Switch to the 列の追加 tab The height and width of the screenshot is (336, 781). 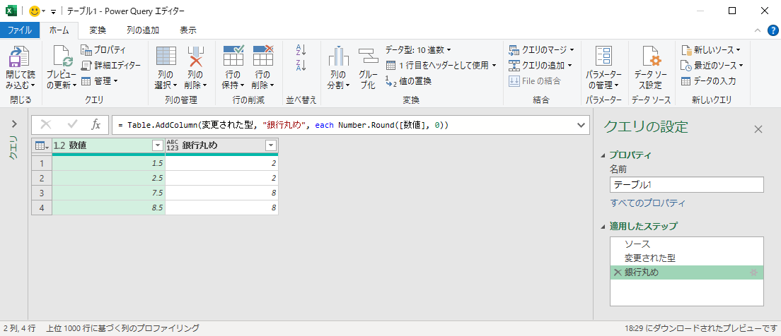tap(143, 30)
